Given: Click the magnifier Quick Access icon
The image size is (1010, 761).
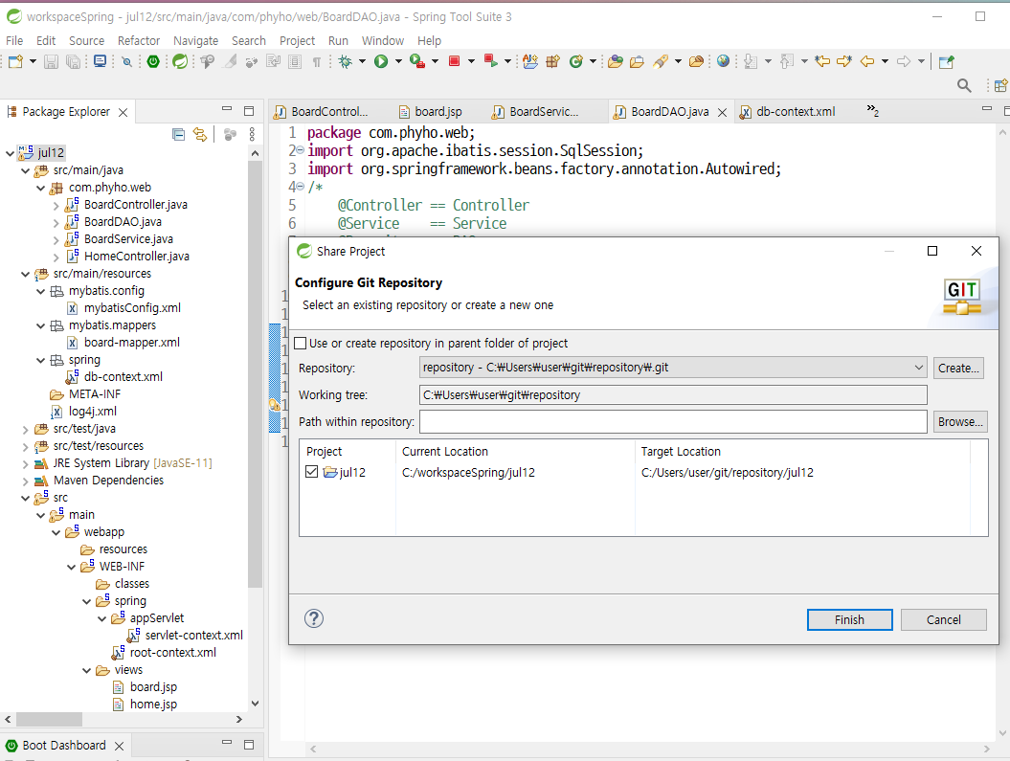Looking at the screenshot, I should [964, 85].
